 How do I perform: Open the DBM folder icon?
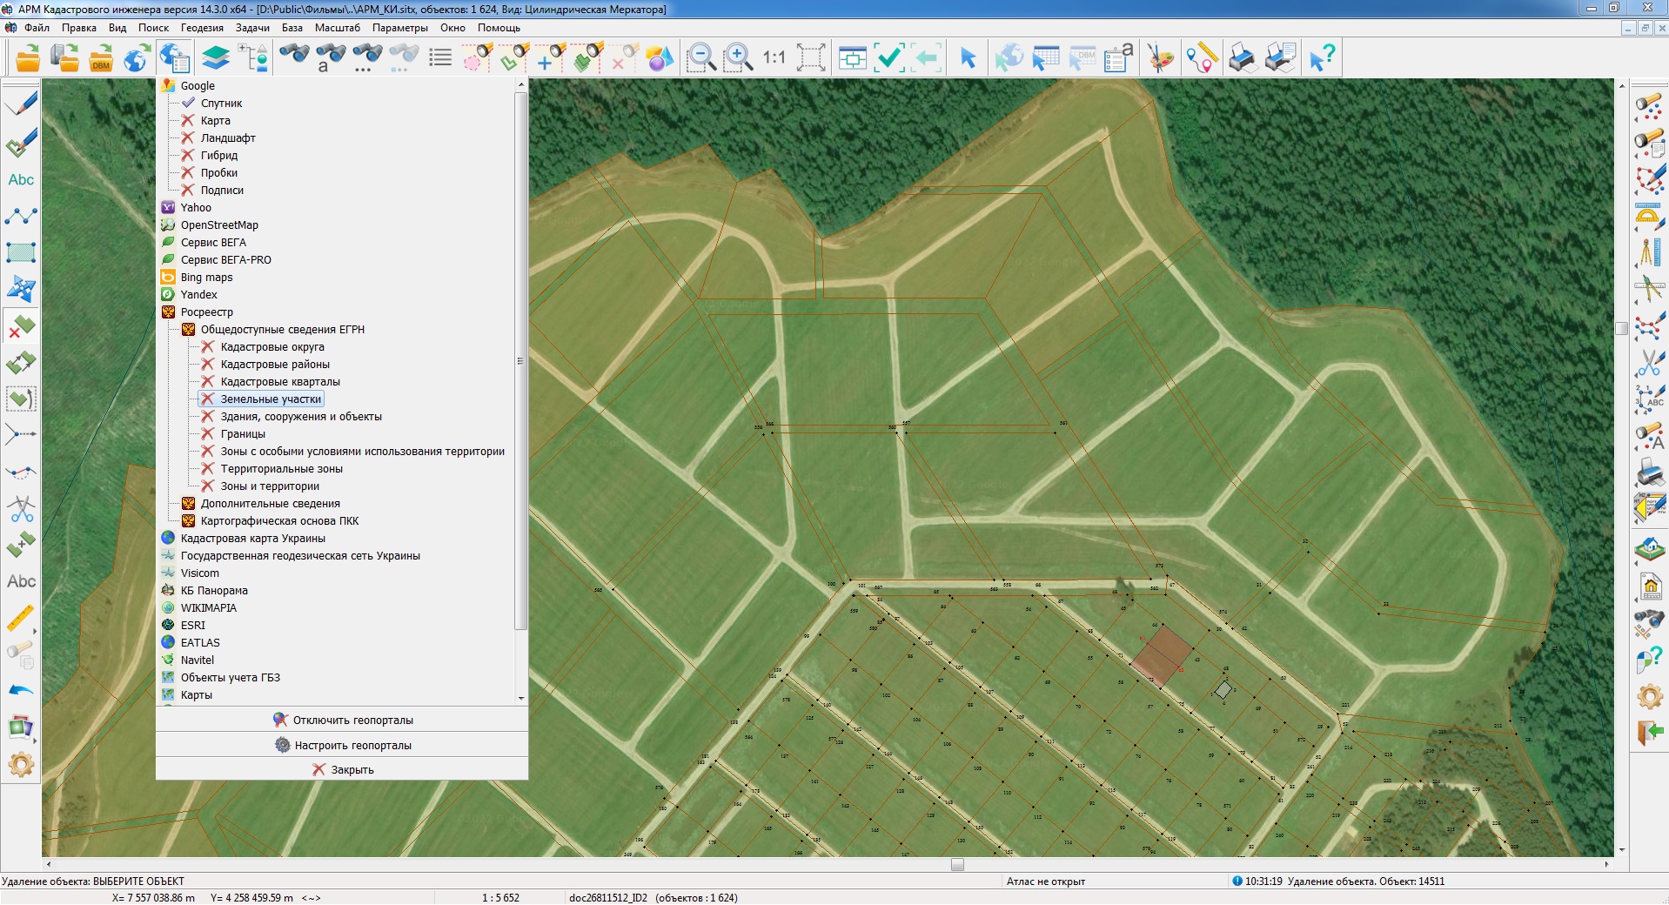coord(101,58)
